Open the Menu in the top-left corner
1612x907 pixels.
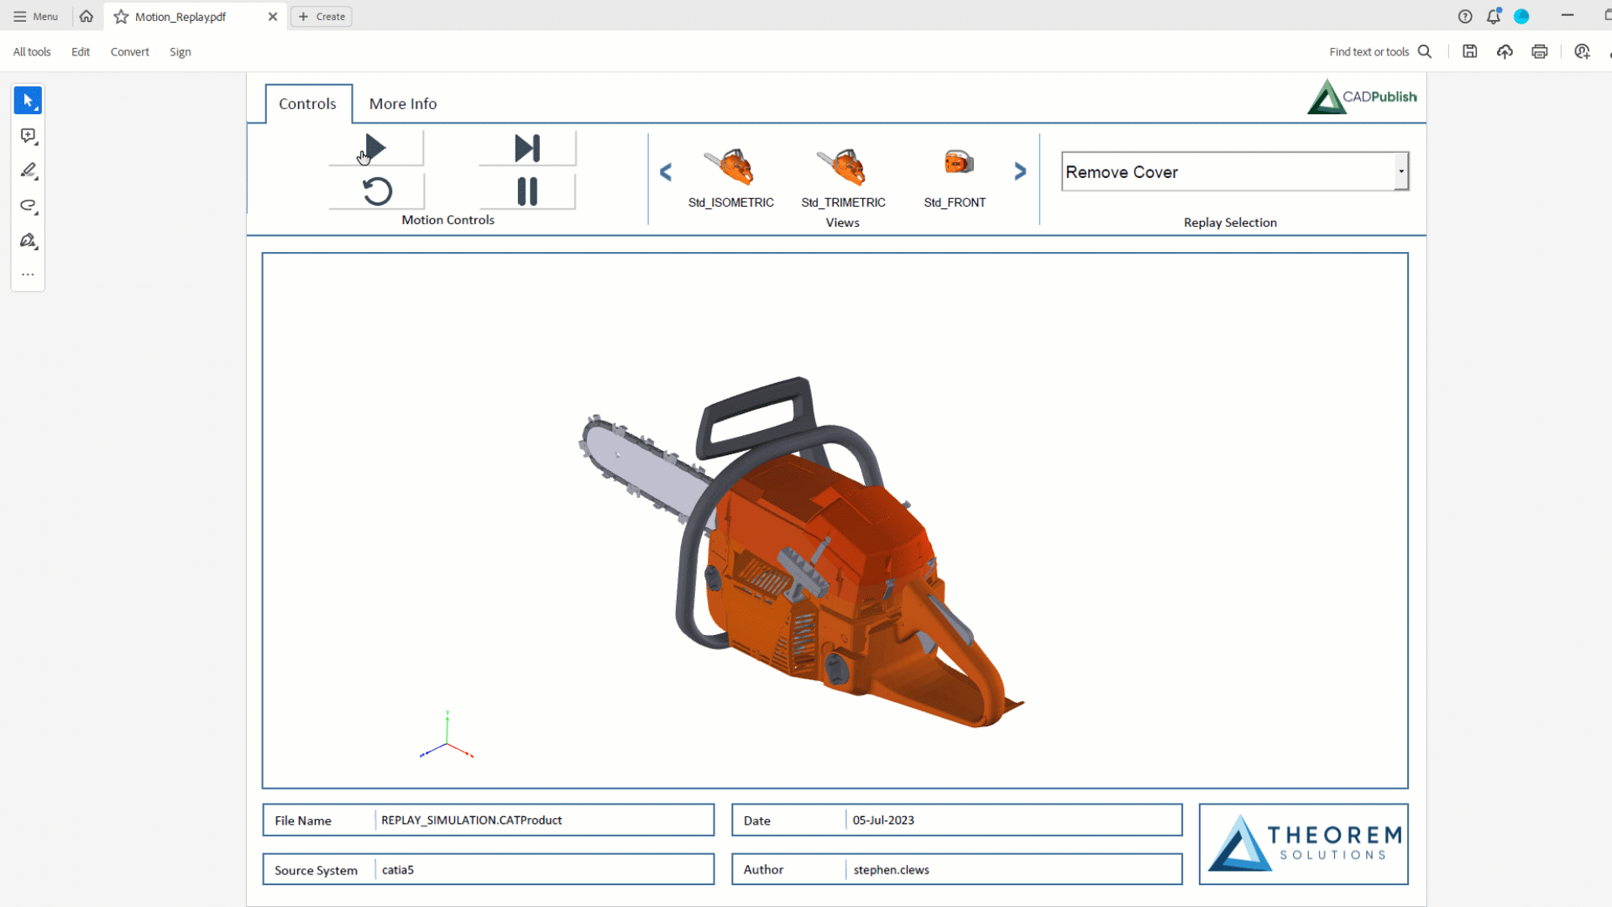[x=35, y=16]
